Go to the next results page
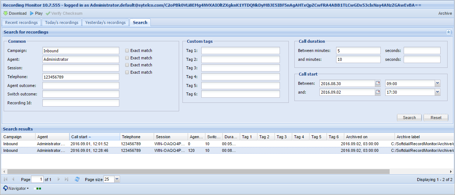455x195 pixels. pos(58,179)
